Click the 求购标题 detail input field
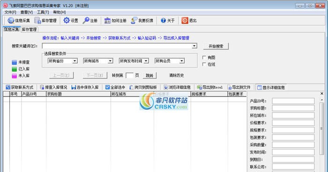This screenshot has height=172, width=328. pos(293,108)
